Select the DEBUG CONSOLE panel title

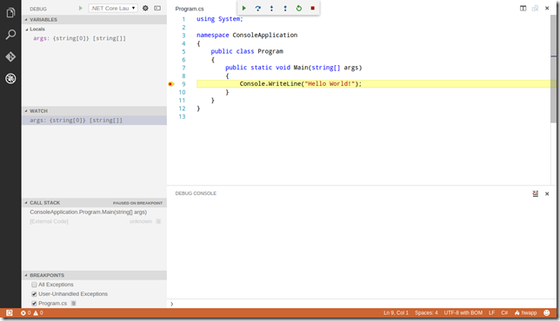(x=196, y=193)
